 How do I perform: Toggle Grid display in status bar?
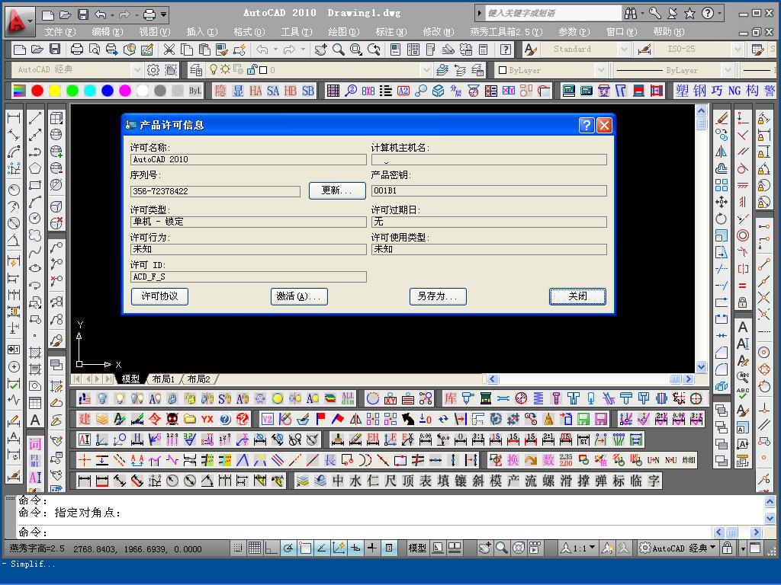point(255,548)
